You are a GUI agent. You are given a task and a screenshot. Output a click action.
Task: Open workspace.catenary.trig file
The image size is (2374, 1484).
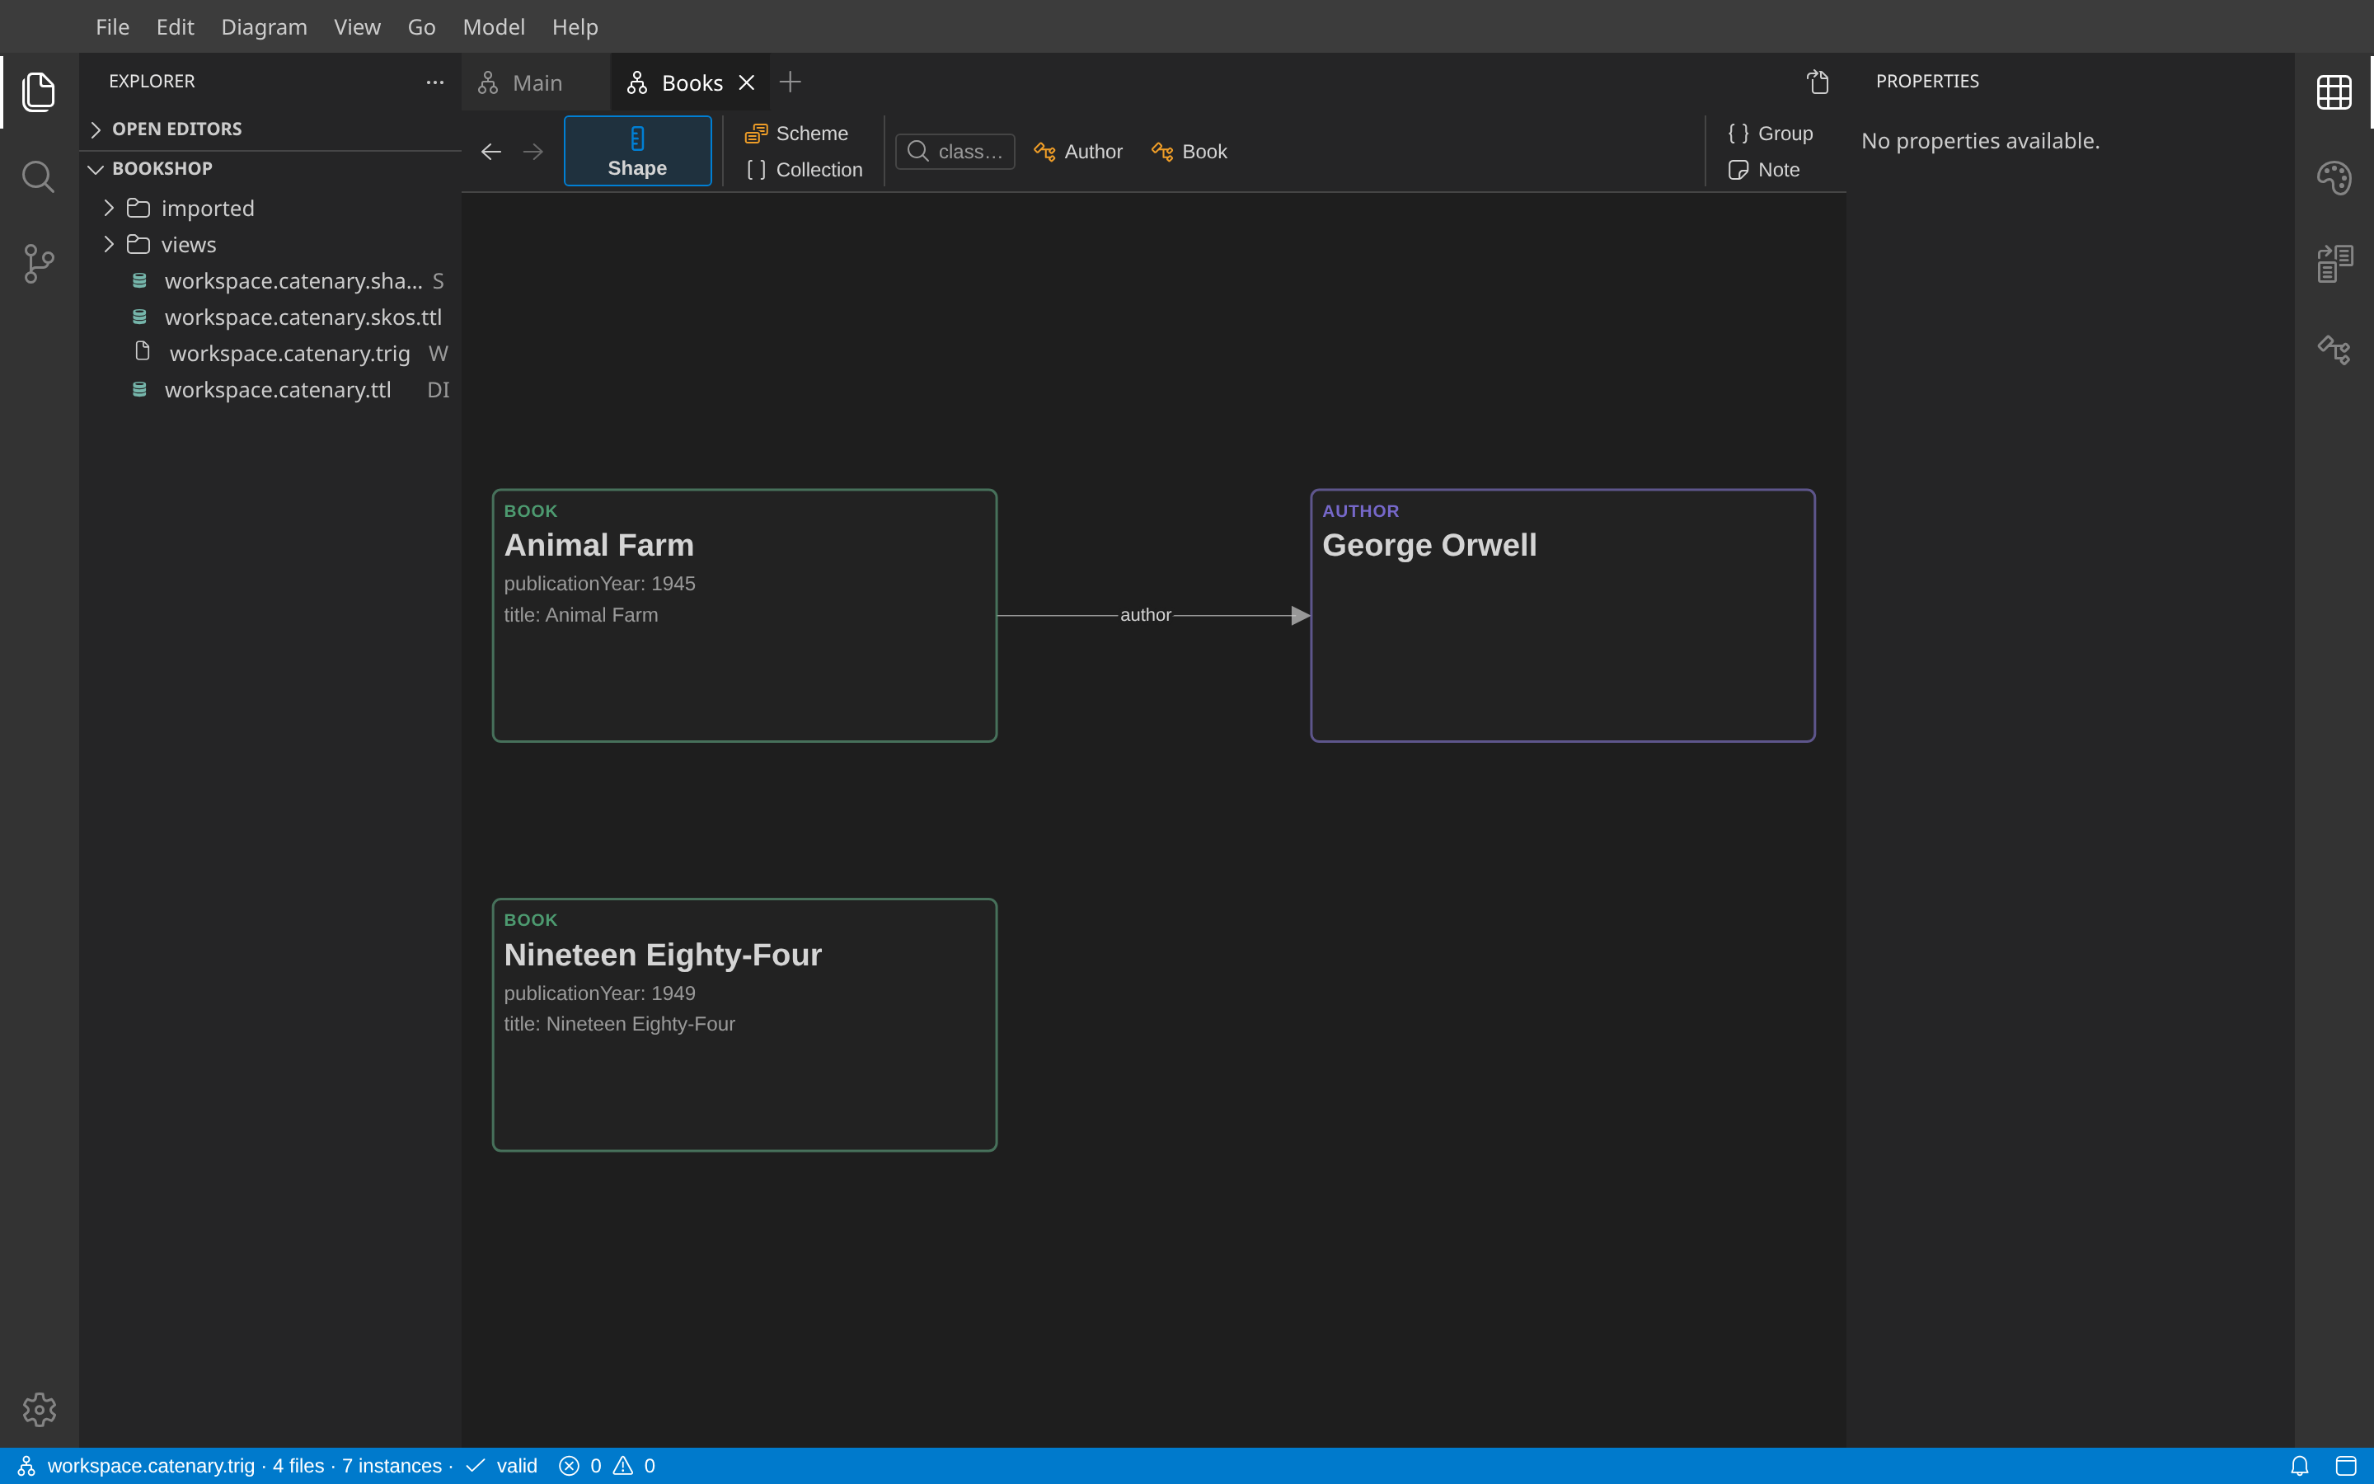(270, 354)
